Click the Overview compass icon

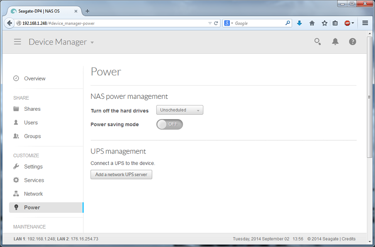coord(16,79)
